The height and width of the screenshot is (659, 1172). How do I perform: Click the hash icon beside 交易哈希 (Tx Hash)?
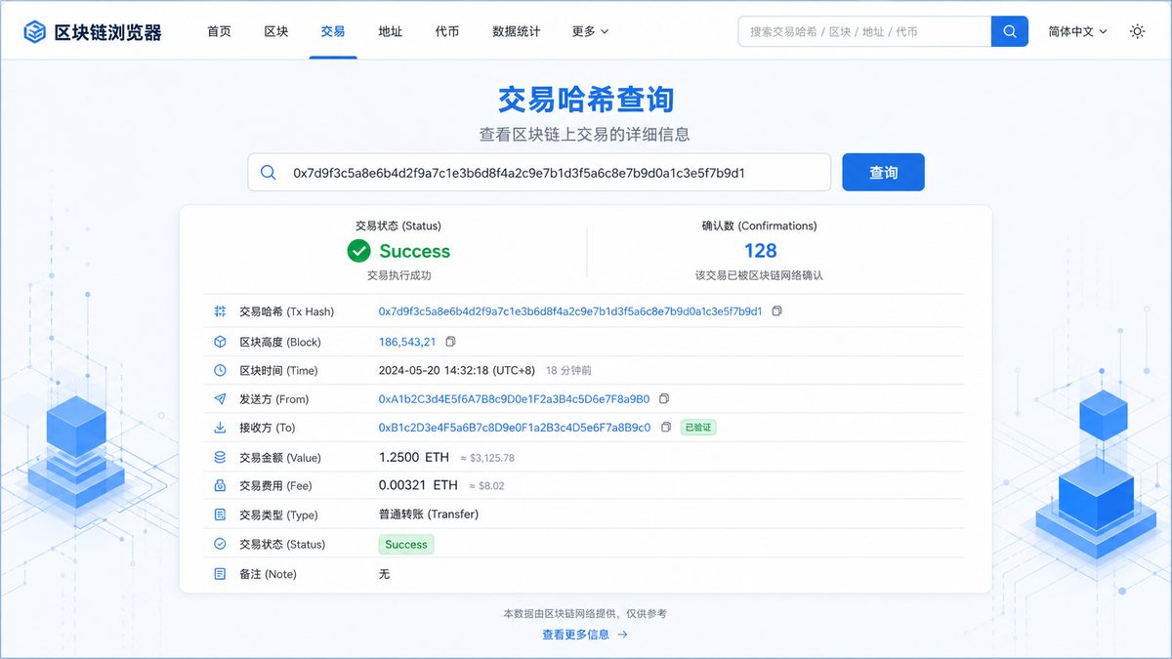click(220, 311)
